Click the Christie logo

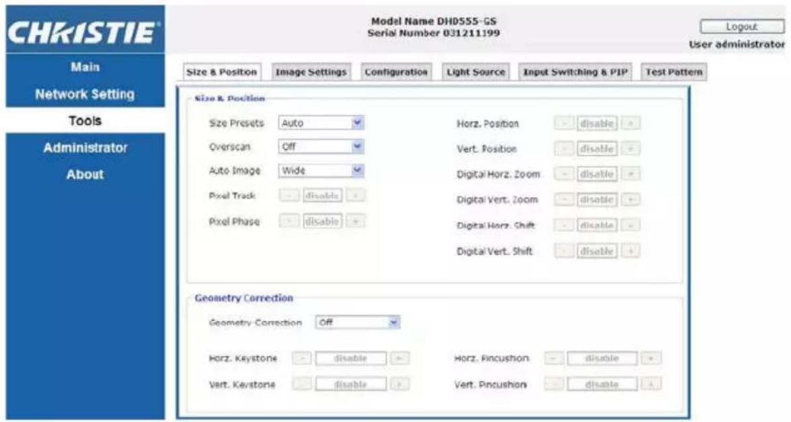tap(85, 32)
